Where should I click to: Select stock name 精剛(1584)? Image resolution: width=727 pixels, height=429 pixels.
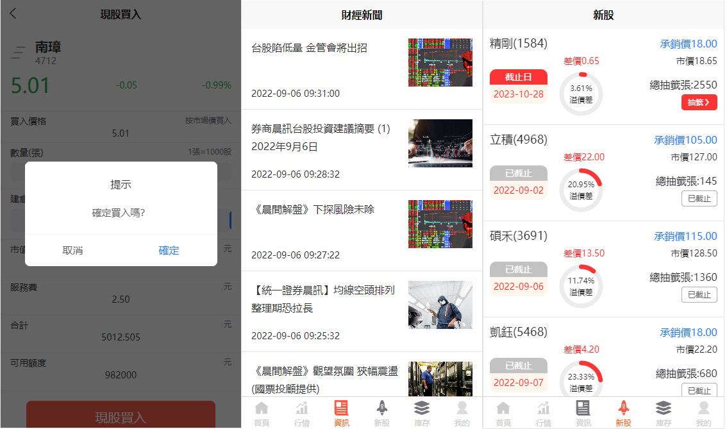(x=519, y=44)
